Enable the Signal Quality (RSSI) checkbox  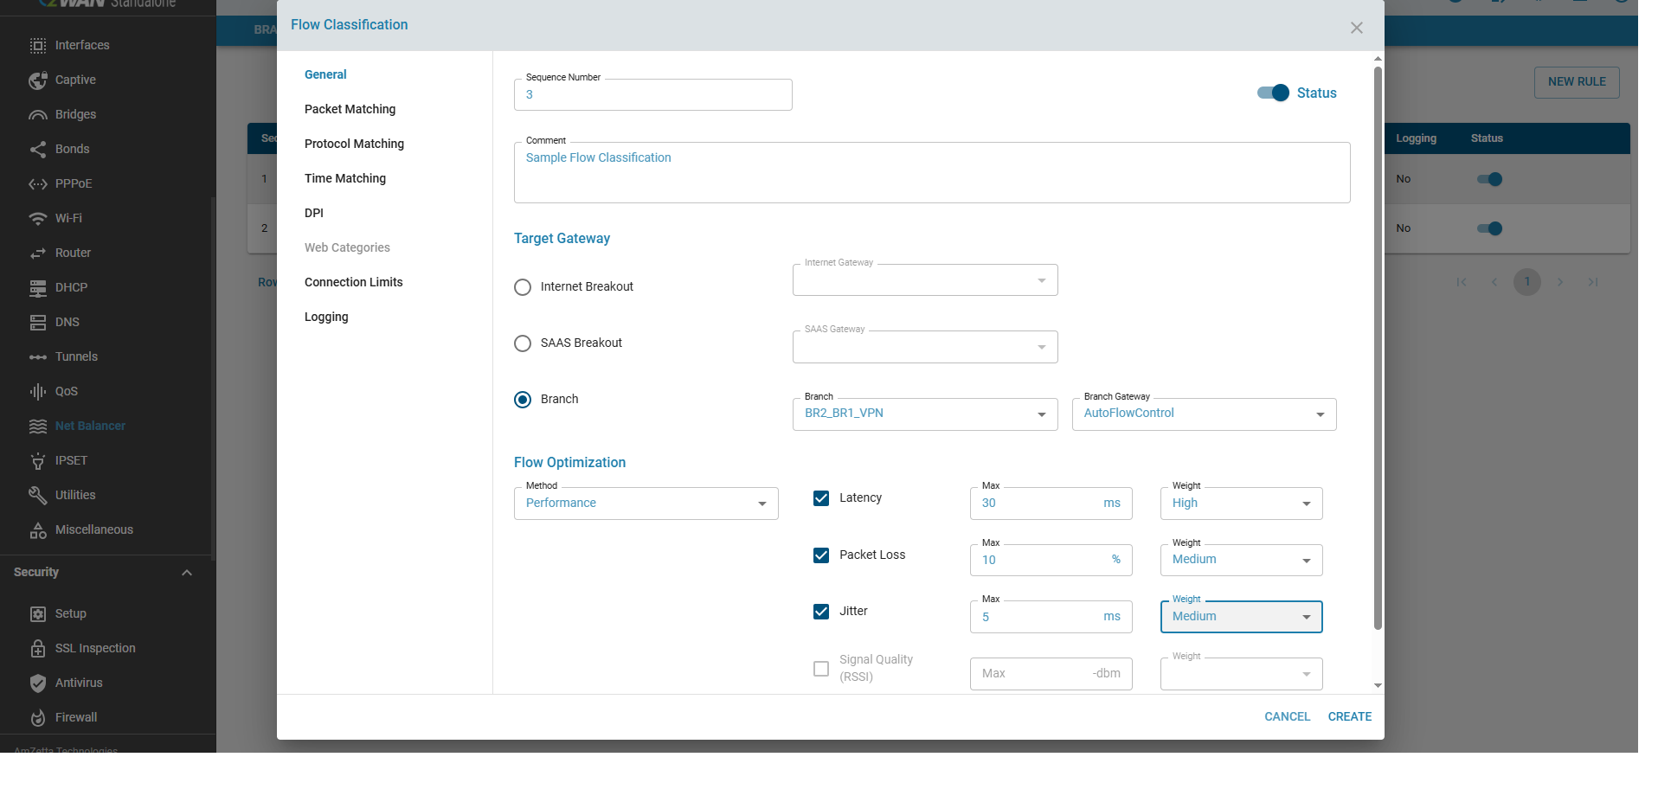click(821, 669)
